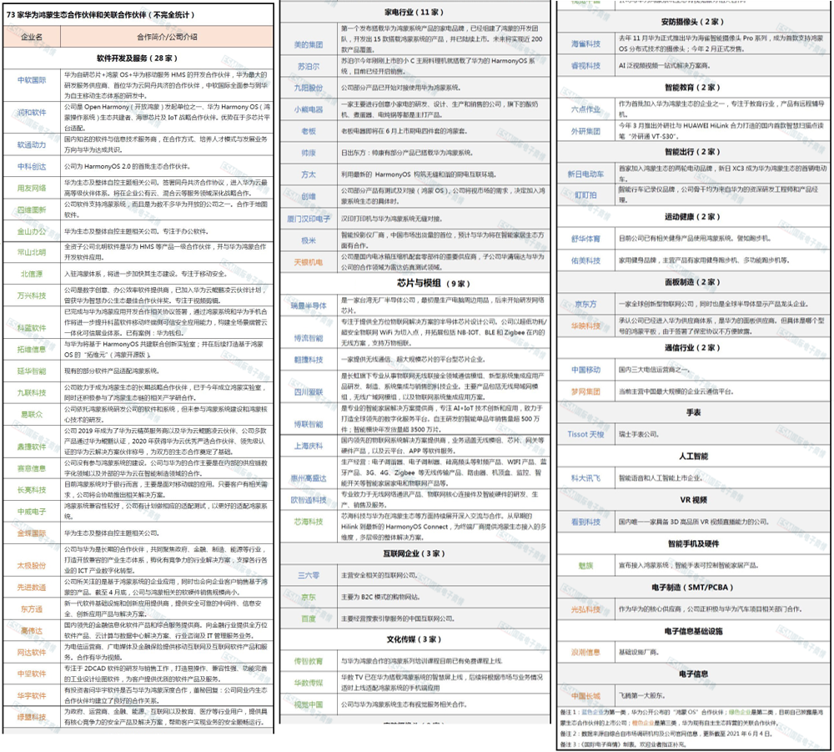Image resolution: width=834 pixels, height=752 pixels.
Task: Click the company name 中软国际
Action: pos(32,80)
